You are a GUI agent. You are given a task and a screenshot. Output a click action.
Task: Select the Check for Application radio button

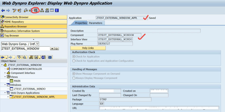pyautogui.click(x=74, y=57)
